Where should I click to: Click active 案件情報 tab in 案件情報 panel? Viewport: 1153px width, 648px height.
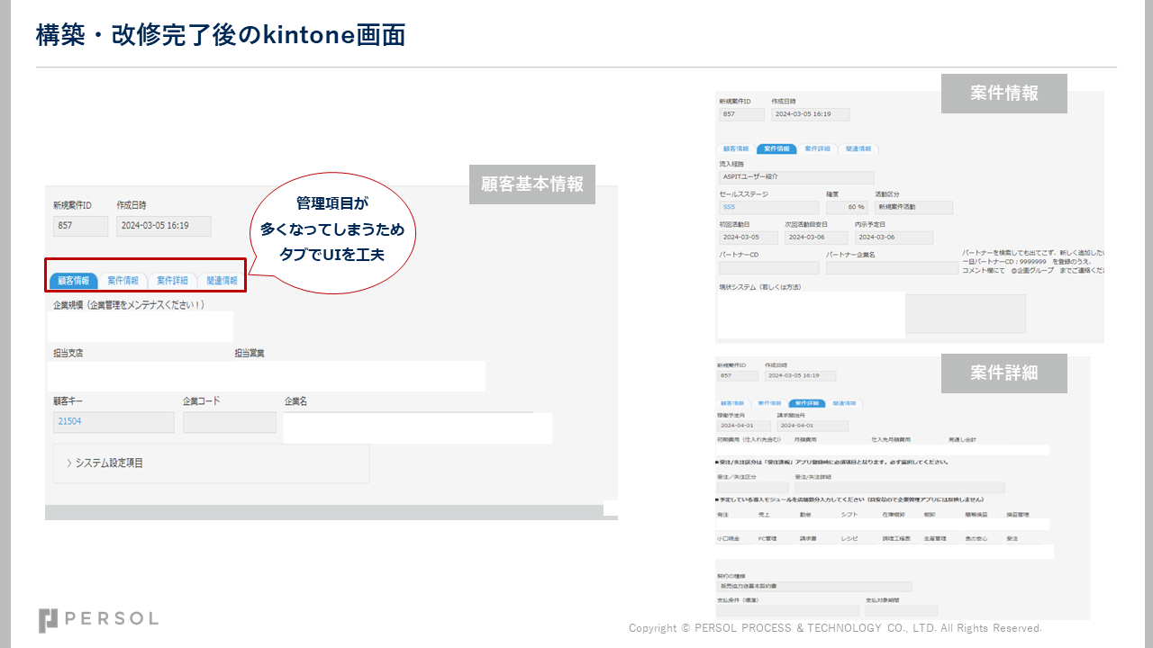point(776,148)
